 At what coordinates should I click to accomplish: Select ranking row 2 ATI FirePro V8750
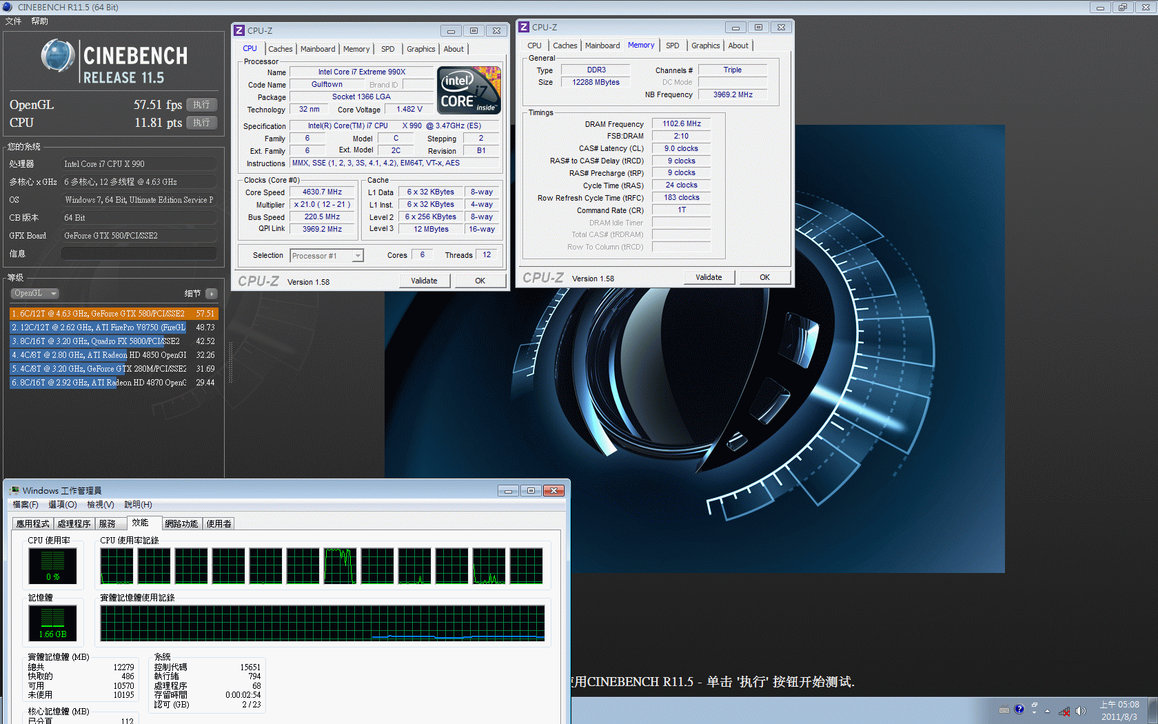[114, 328]
